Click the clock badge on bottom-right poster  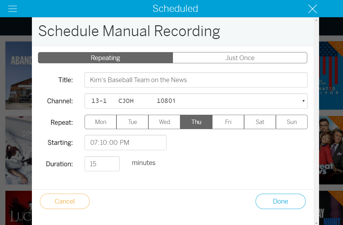point(338,195)
